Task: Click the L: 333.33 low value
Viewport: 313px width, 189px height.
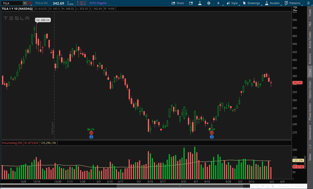Action: click(x=82, y=9)
